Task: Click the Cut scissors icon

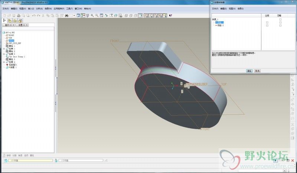Action: click(x=43, y=16)
